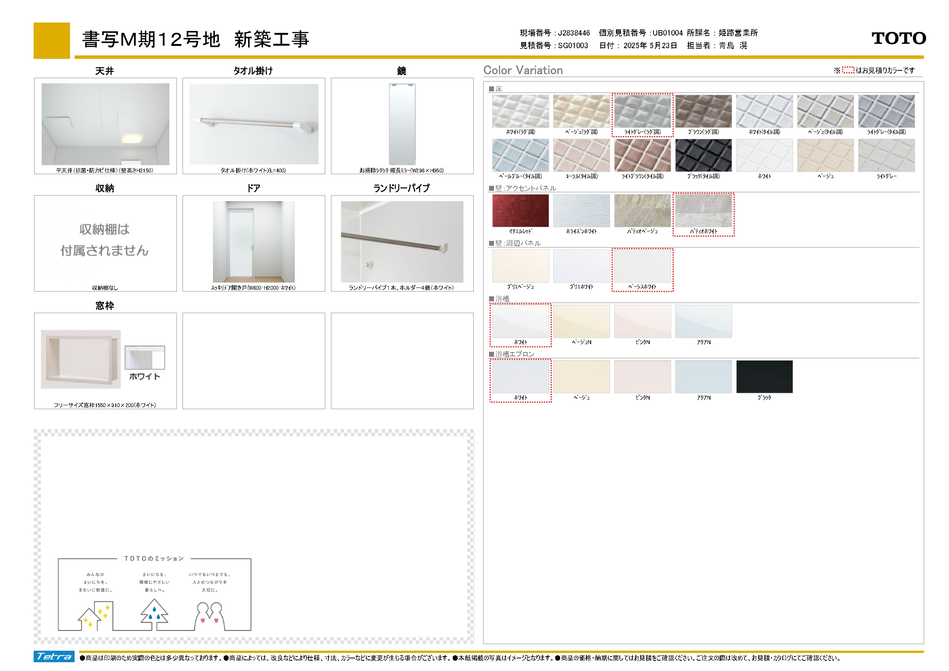The image size is (949, 671).
Task: Choose the Black tile-style floor swatch
Action: 703,156
